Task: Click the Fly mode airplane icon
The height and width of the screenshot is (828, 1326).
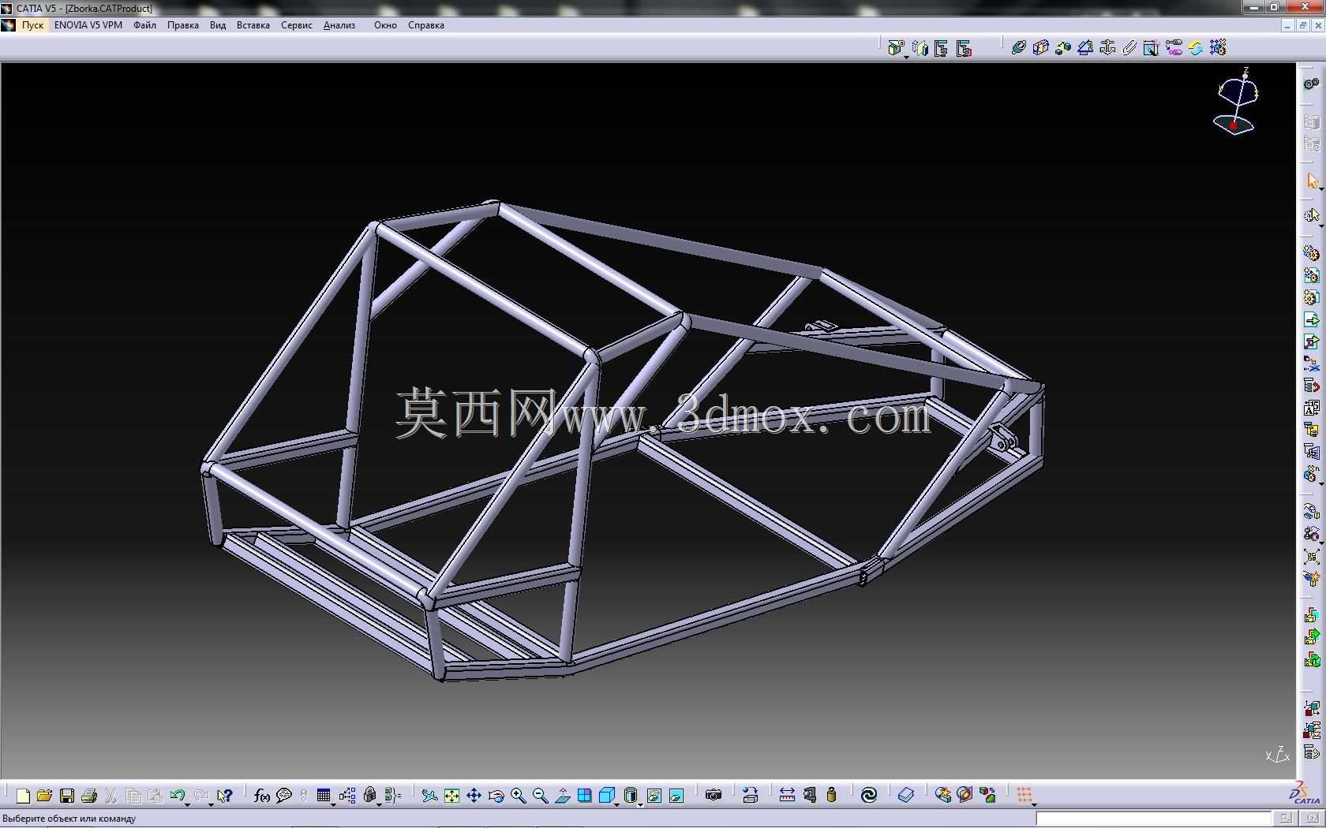Action: (x=429, y=796)
